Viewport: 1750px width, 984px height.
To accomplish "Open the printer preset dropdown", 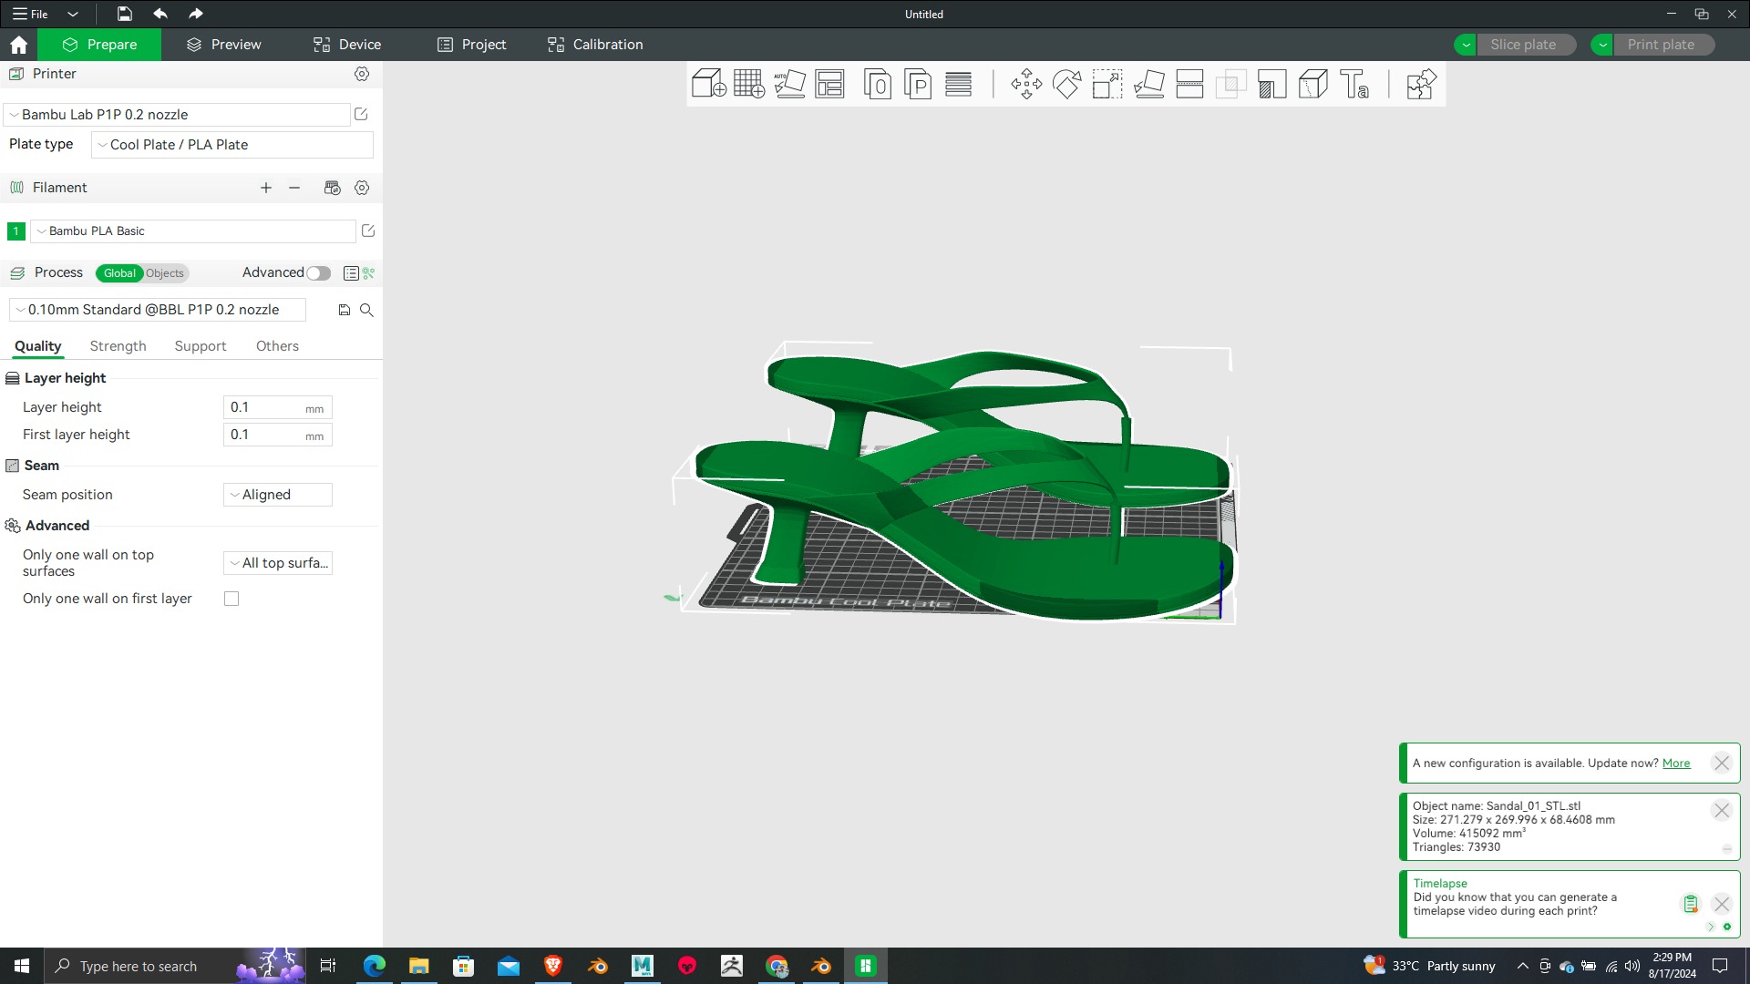I will tap(177, 115).
